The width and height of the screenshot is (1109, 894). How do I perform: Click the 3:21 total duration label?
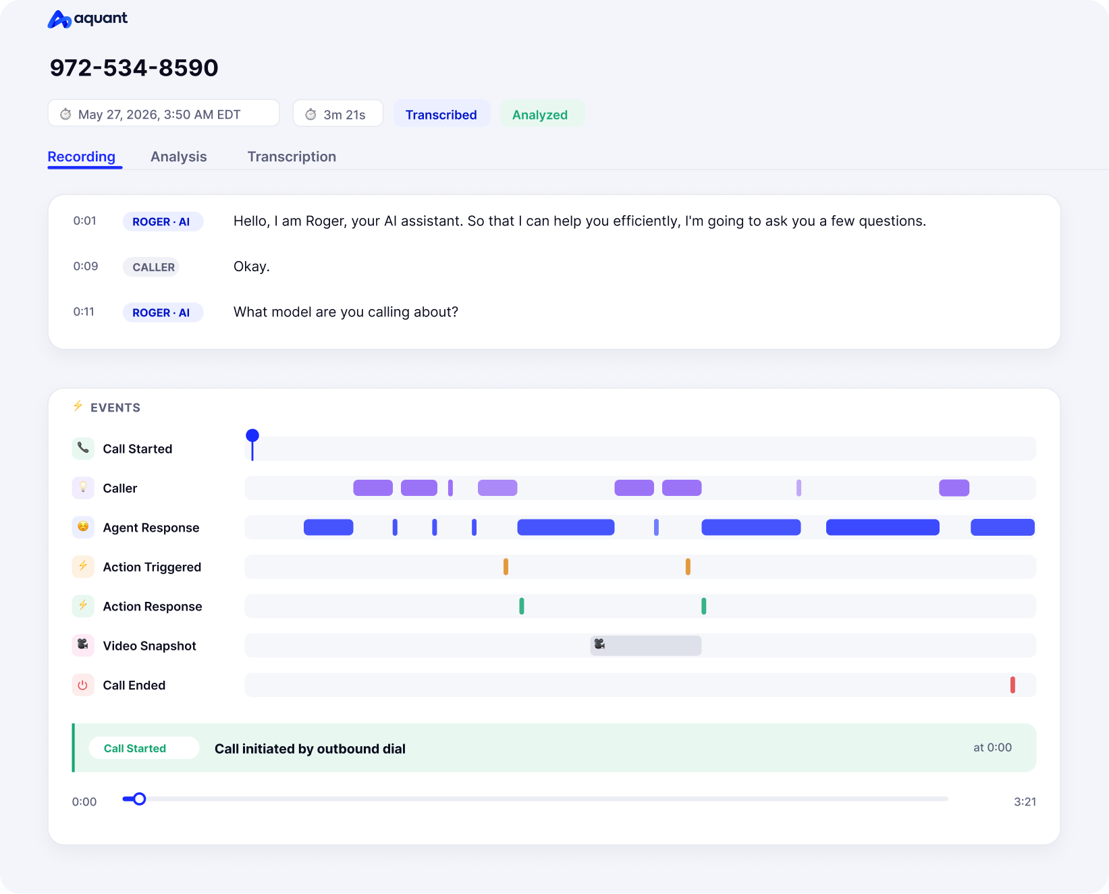tap(1025, 802)
